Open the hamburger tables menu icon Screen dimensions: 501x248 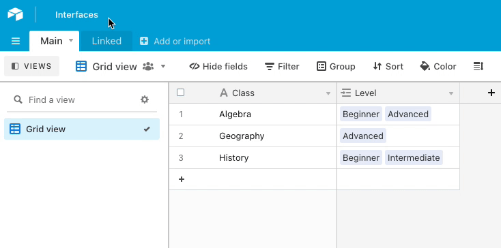[16, 41]
